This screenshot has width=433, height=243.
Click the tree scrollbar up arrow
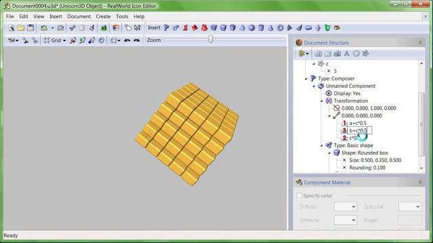tap(421, 63)
